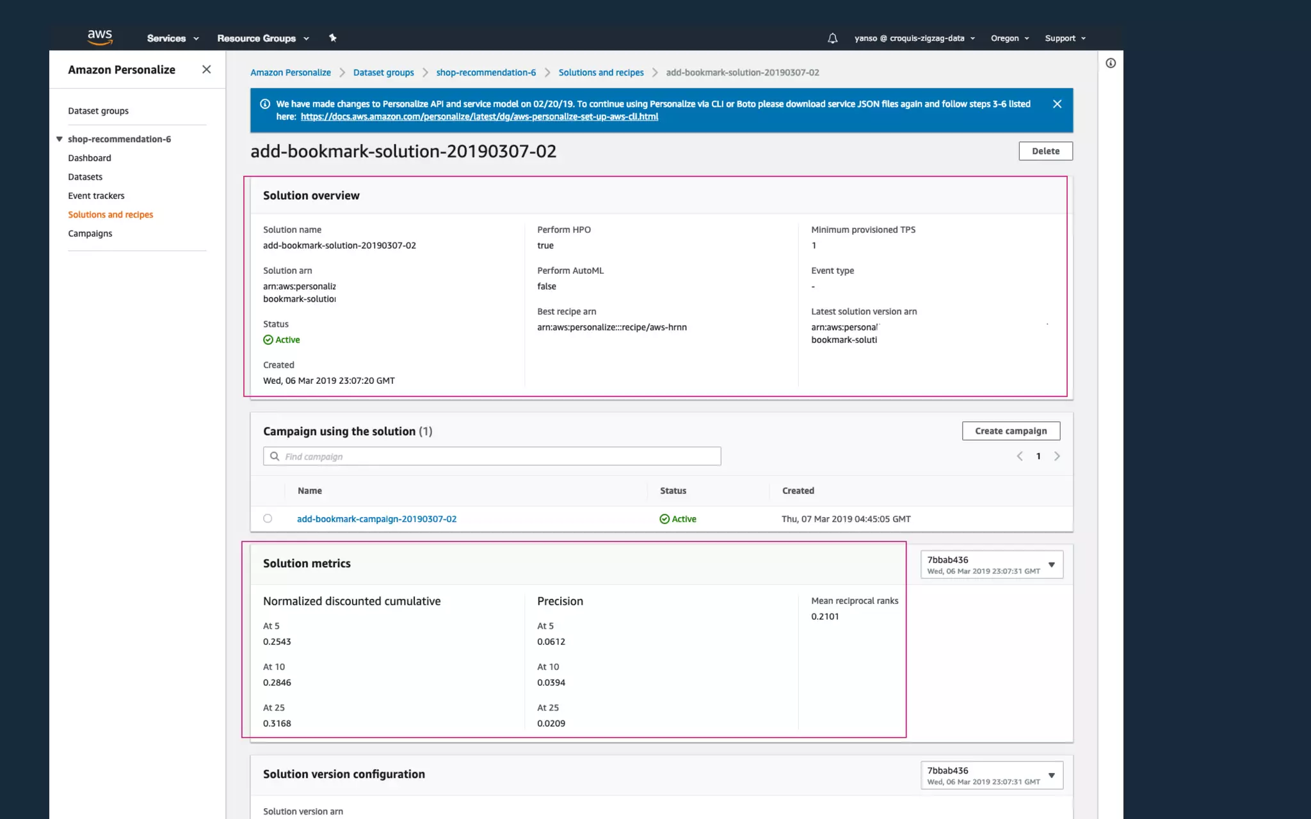Go to next campaign page arrow
Viewport: 1311px width, 819px height.
pyautogui.click(x=1057, y=456)
